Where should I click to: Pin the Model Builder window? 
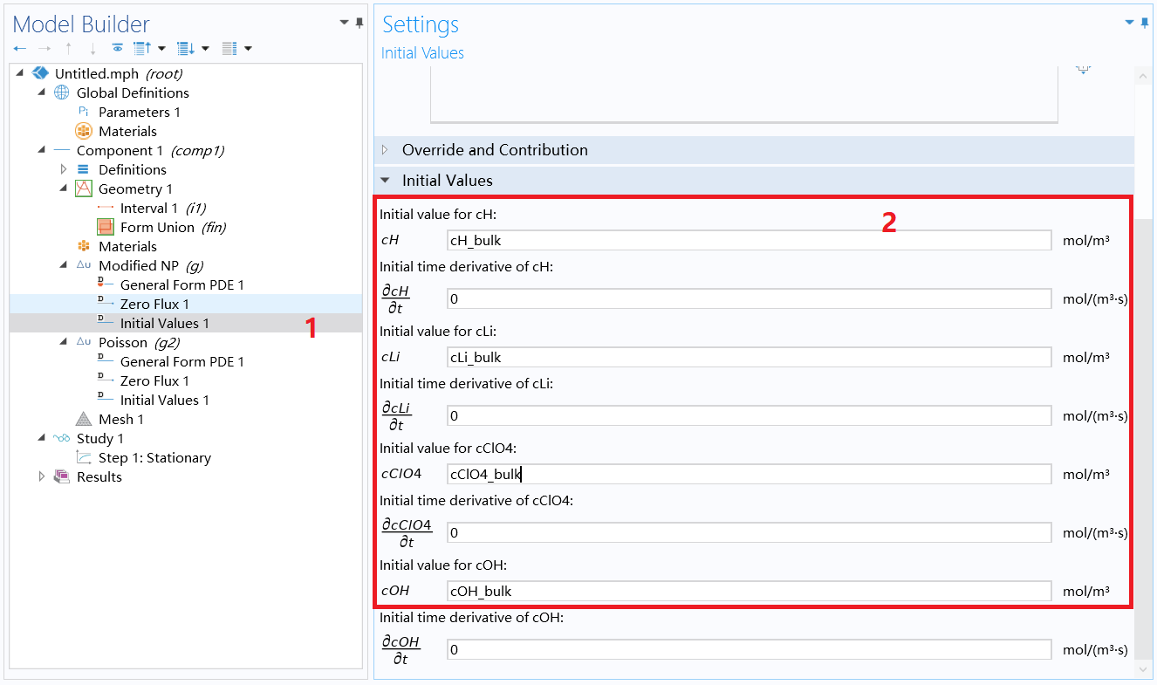(x=358, y=23)
